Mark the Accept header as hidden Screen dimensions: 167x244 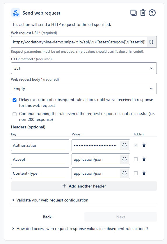[136, 159]
